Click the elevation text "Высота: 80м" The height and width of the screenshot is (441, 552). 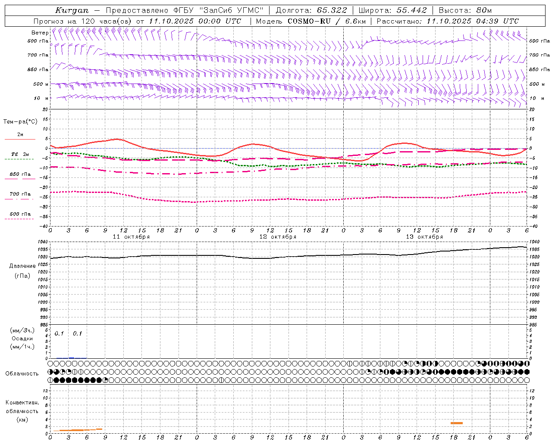(x=465, y=10)
